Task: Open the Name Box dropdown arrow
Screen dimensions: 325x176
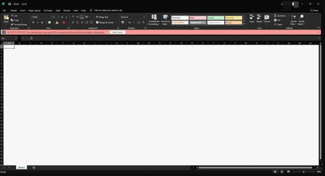Action: point(16,38)
